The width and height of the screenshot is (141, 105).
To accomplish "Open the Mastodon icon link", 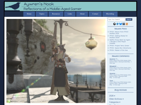I will pos(118,24).
